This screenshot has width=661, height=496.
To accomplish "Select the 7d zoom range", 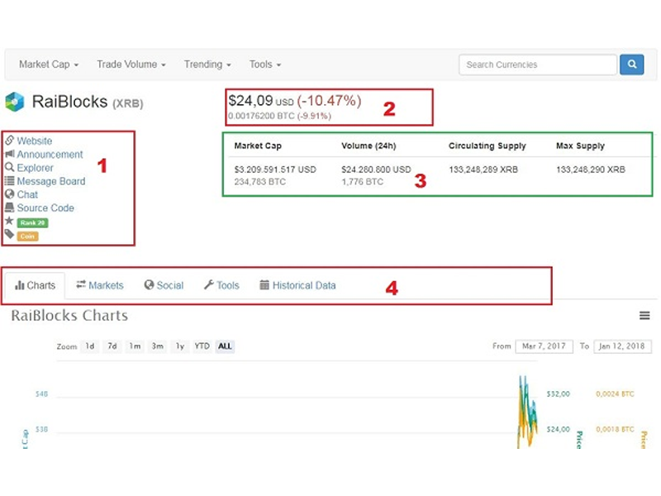I will point(112,346).
